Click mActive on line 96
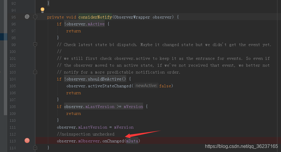The width and height of the screenshot is (281, 152). [96, 24]
